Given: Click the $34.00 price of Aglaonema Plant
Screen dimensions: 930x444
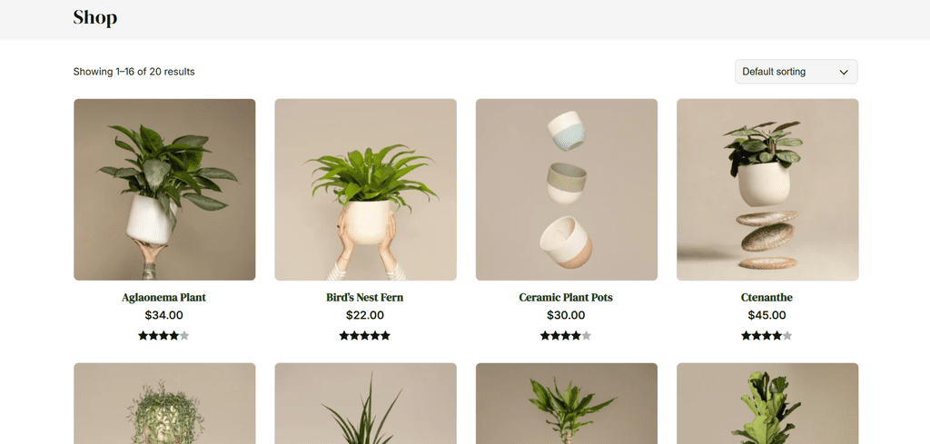Looking at the screenshot, I should (x=163, y=315).
